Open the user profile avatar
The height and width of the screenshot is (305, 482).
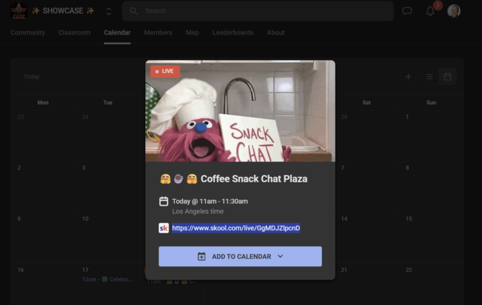(x=454, y=11)
